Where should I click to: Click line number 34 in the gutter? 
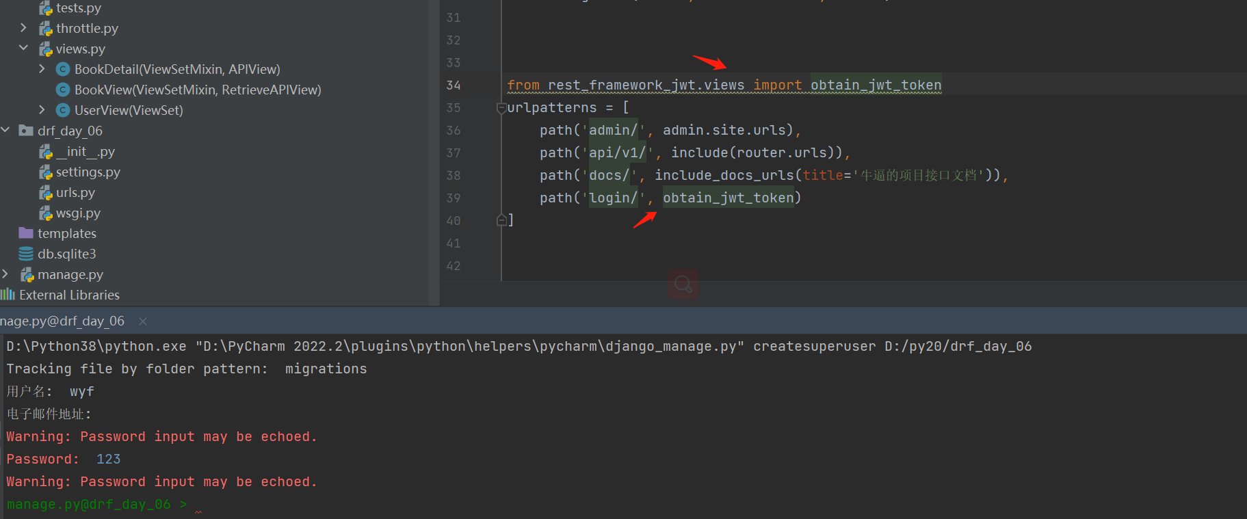coord(454,85)
